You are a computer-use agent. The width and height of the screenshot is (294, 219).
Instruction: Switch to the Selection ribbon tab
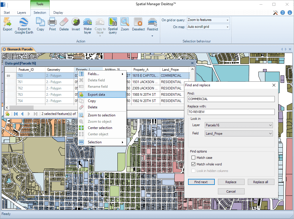[x=40, y=13]
